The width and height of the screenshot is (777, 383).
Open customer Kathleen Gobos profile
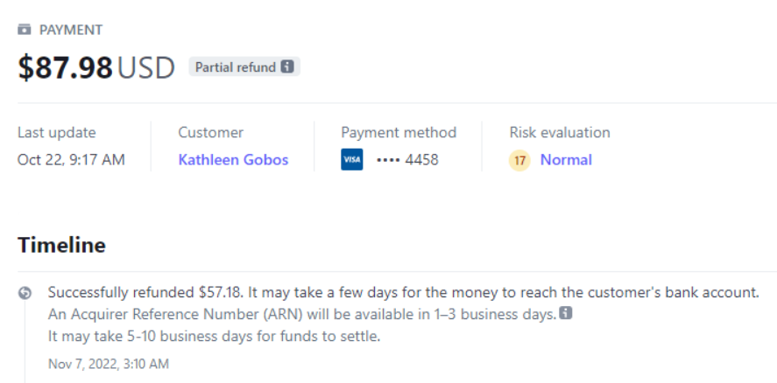(x=233, y=160)
